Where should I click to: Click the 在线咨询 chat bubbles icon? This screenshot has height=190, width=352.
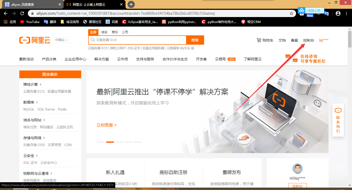291,58
